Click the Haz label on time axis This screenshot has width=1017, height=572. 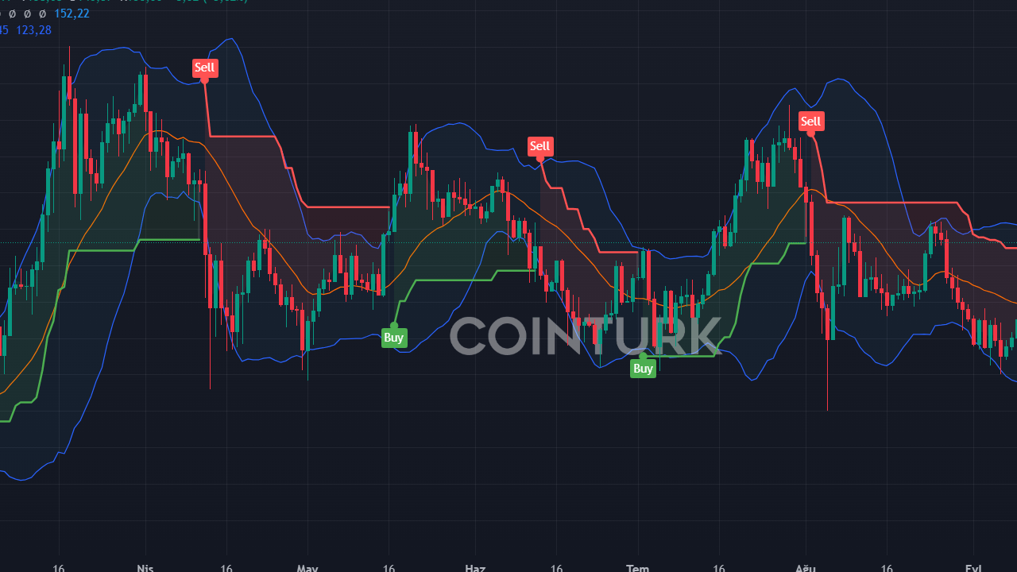(475, 569)
